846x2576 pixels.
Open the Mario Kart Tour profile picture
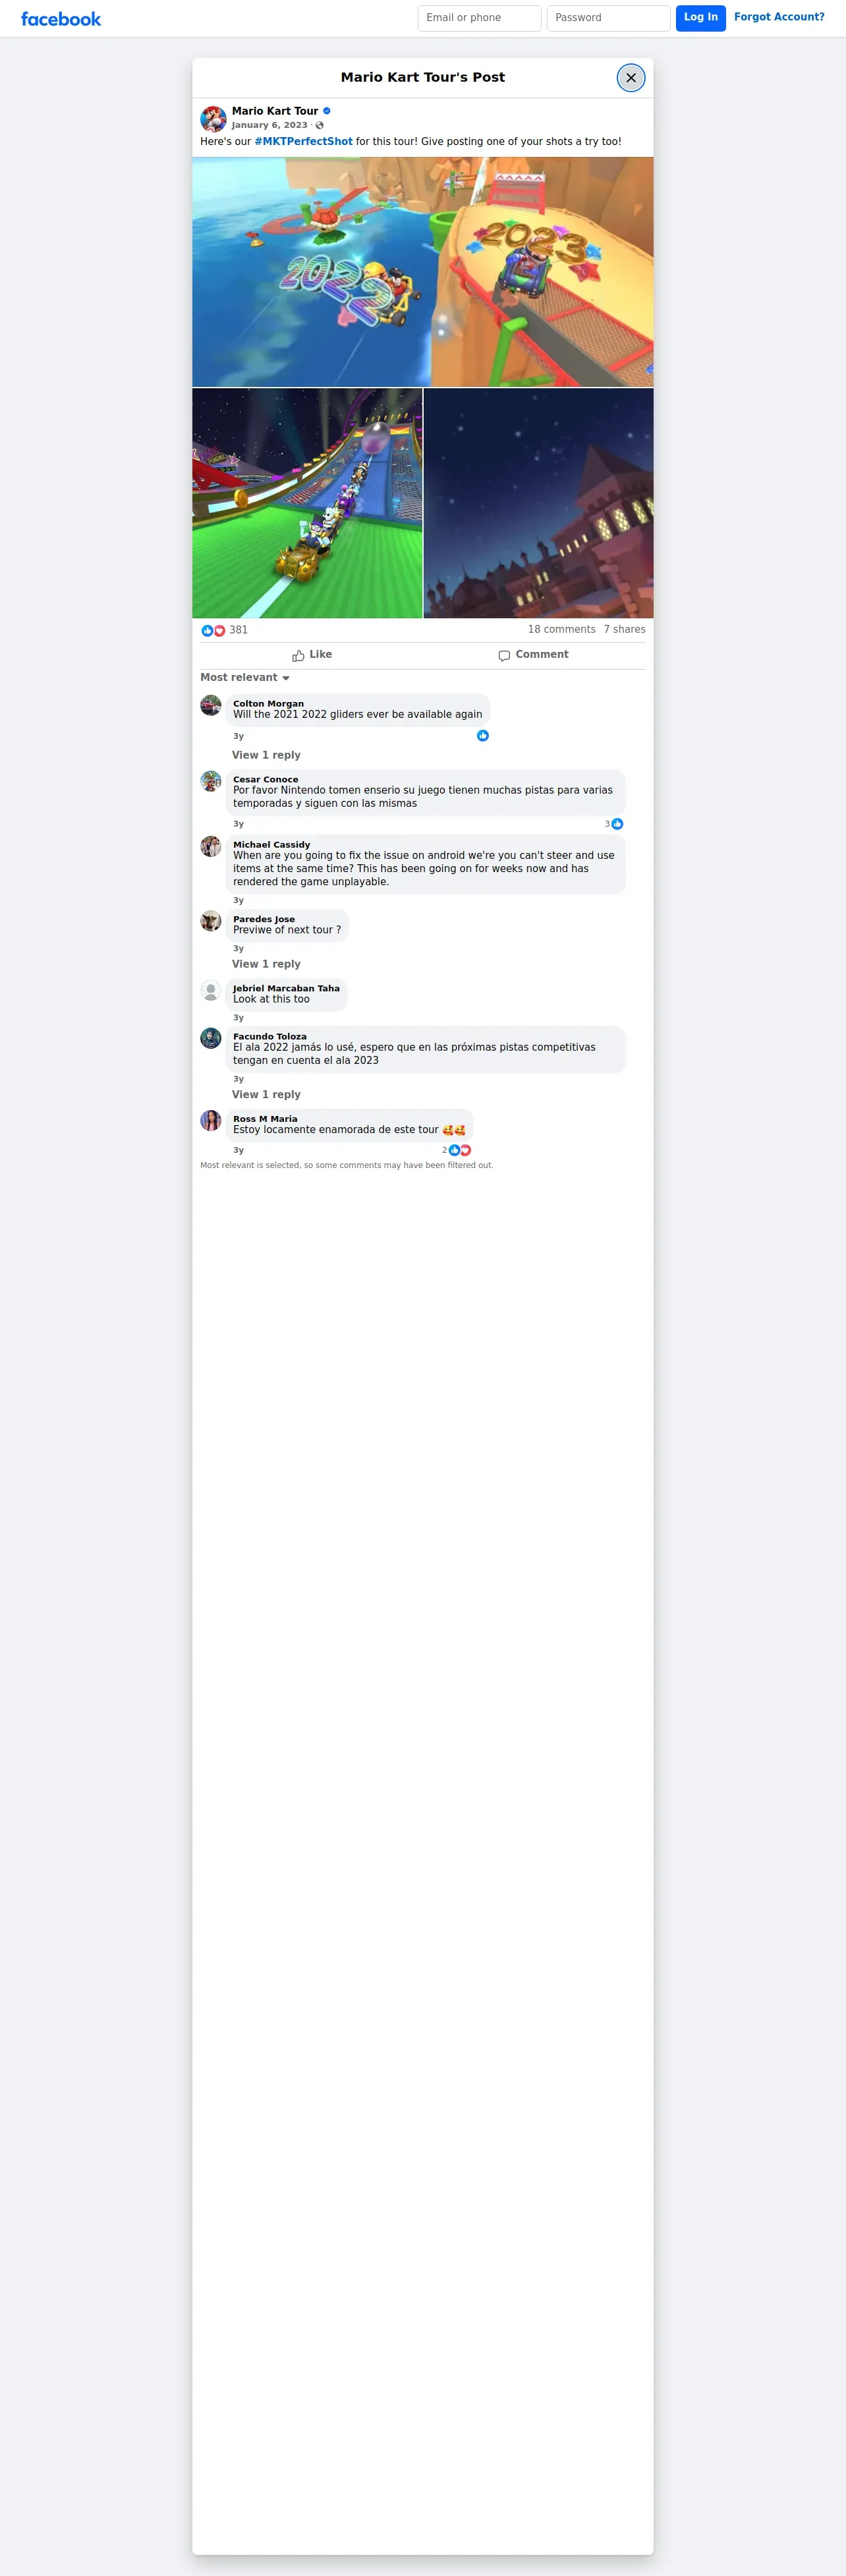(x=213, y=119)
